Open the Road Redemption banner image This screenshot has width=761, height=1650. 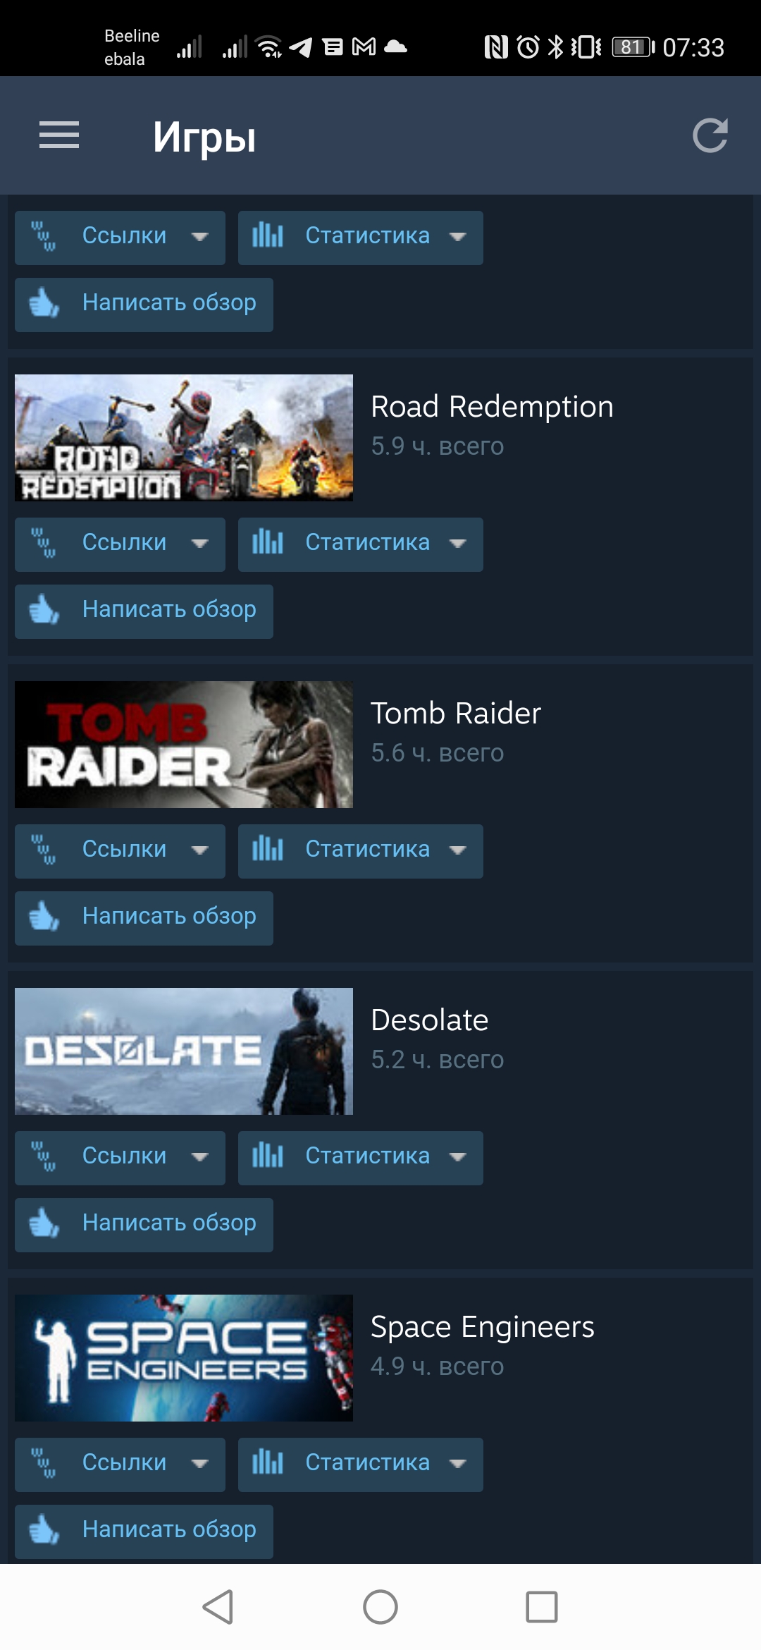(x=184, y=438)
